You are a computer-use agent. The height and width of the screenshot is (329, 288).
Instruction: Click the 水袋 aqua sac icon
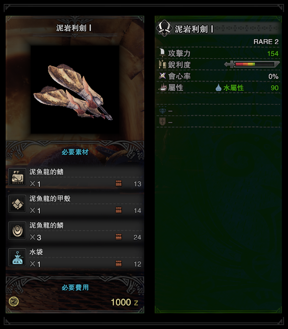[17, 257]
